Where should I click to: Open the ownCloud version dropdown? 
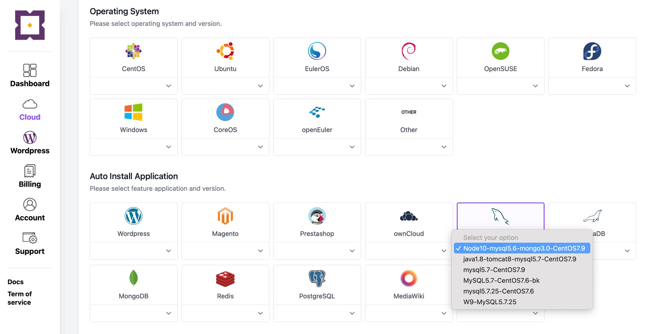408,251
